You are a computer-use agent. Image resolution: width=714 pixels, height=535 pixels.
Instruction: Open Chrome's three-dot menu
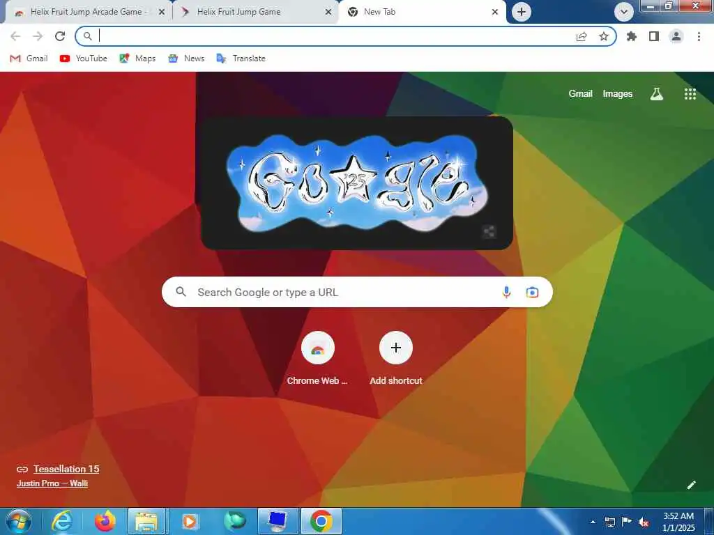point(699,36)
